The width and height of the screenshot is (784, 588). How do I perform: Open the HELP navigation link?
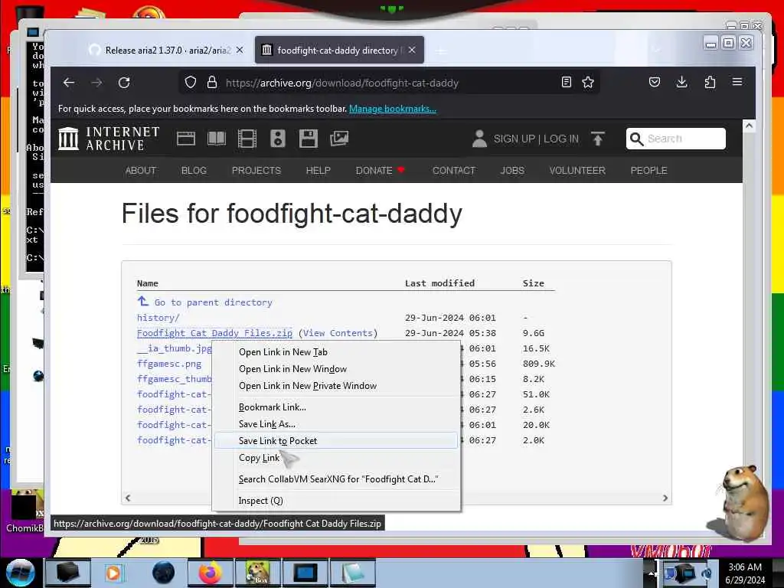(x=318, y=171)
